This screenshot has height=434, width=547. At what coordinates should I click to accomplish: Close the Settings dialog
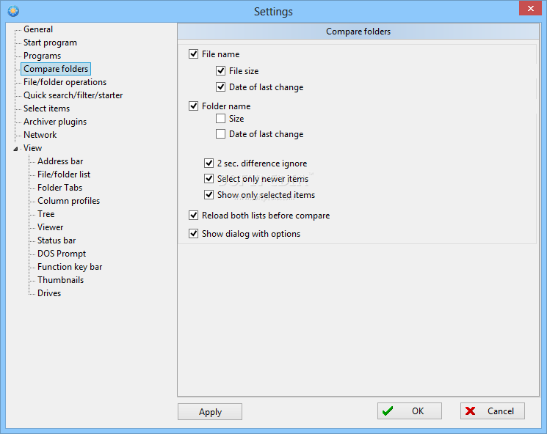coord(530,8)
